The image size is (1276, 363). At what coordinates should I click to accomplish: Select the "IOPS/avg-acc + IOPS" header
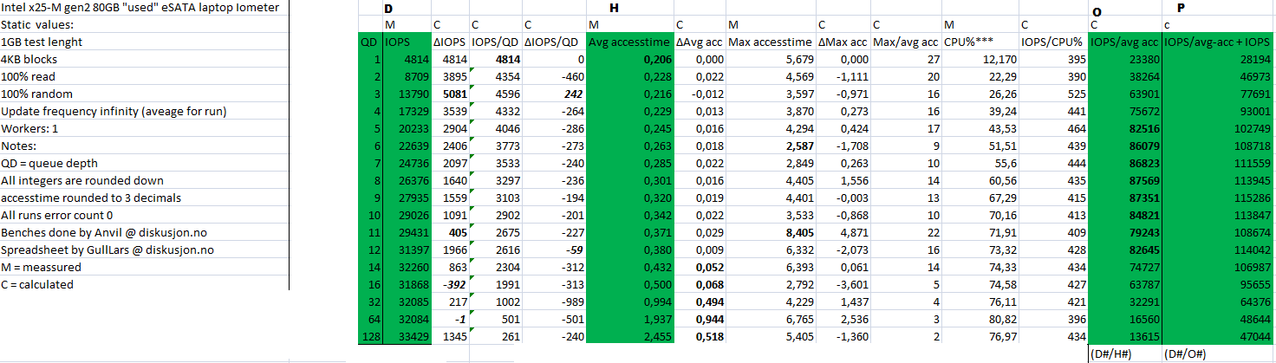pyautogui.click(x=1219, y=42)
